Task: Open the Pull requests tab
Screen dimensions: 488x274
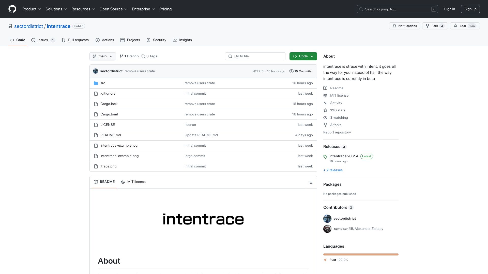Action: [x=75, y=40]
